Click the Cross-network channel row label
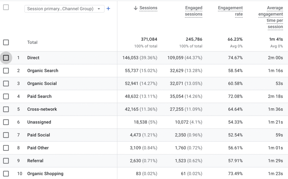Screen dimensions: 288x179 click(42, 109)
